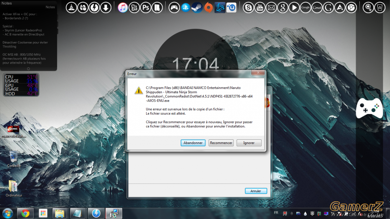Click the lowercase g Google icon
Image resolution: width=390 pixels, height=219 pixels.
[x=283, y=7]
